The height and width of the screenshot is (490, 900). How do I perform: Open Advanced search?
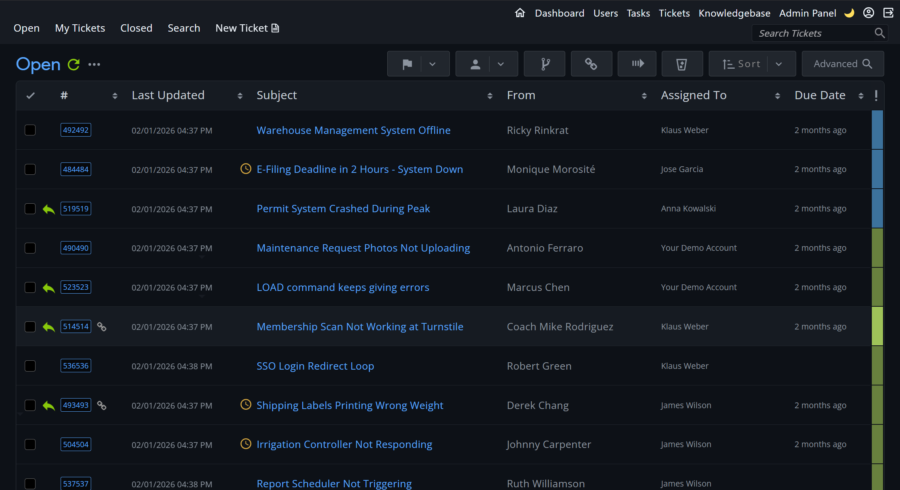(x=843, y=64)
